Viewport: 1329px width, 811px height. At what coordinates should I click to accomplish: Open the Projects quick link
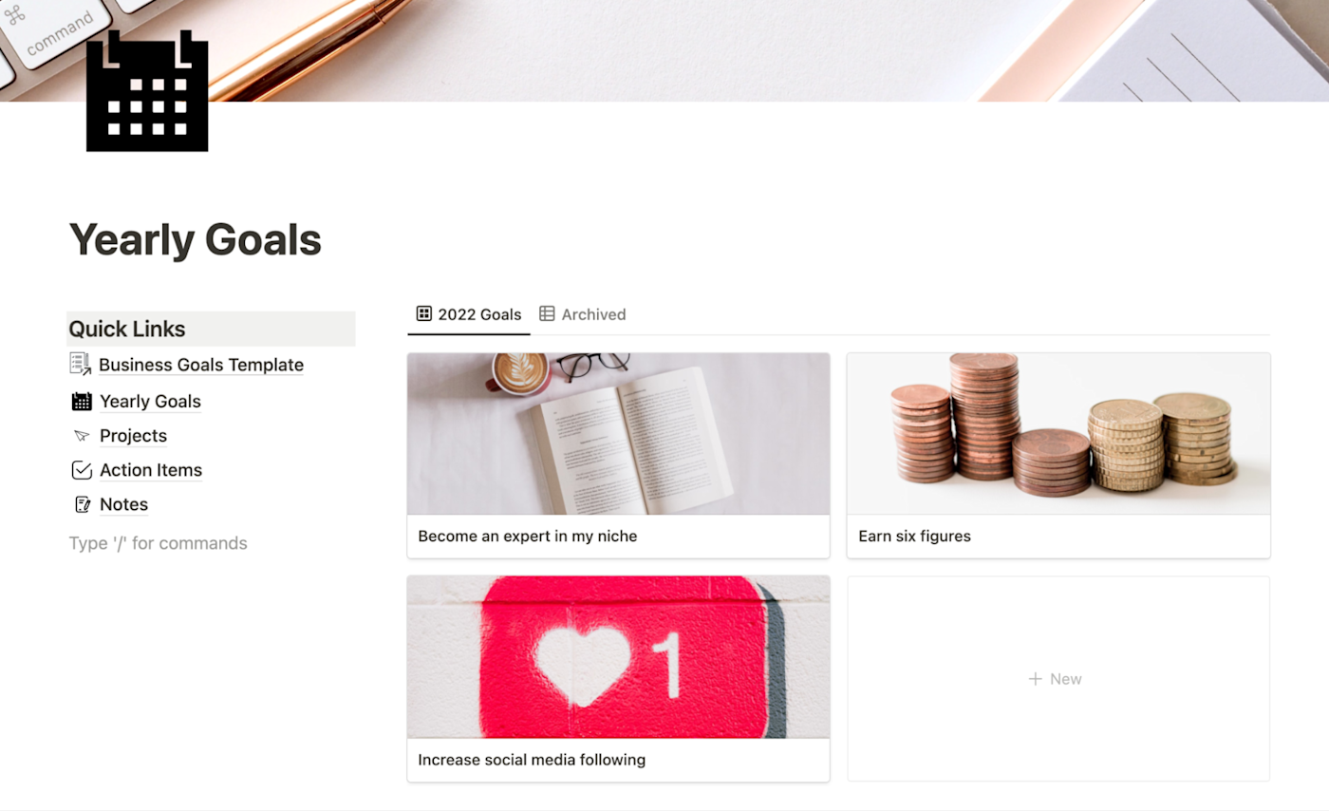tap(133, 436)
